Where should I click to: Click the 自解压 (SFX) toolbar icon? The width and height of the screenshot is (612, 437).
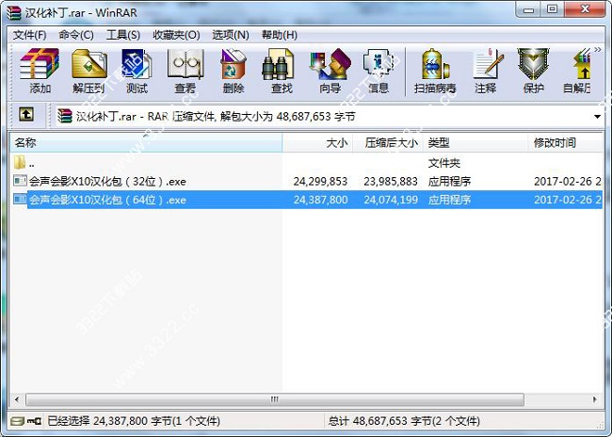tap(578, 71)
